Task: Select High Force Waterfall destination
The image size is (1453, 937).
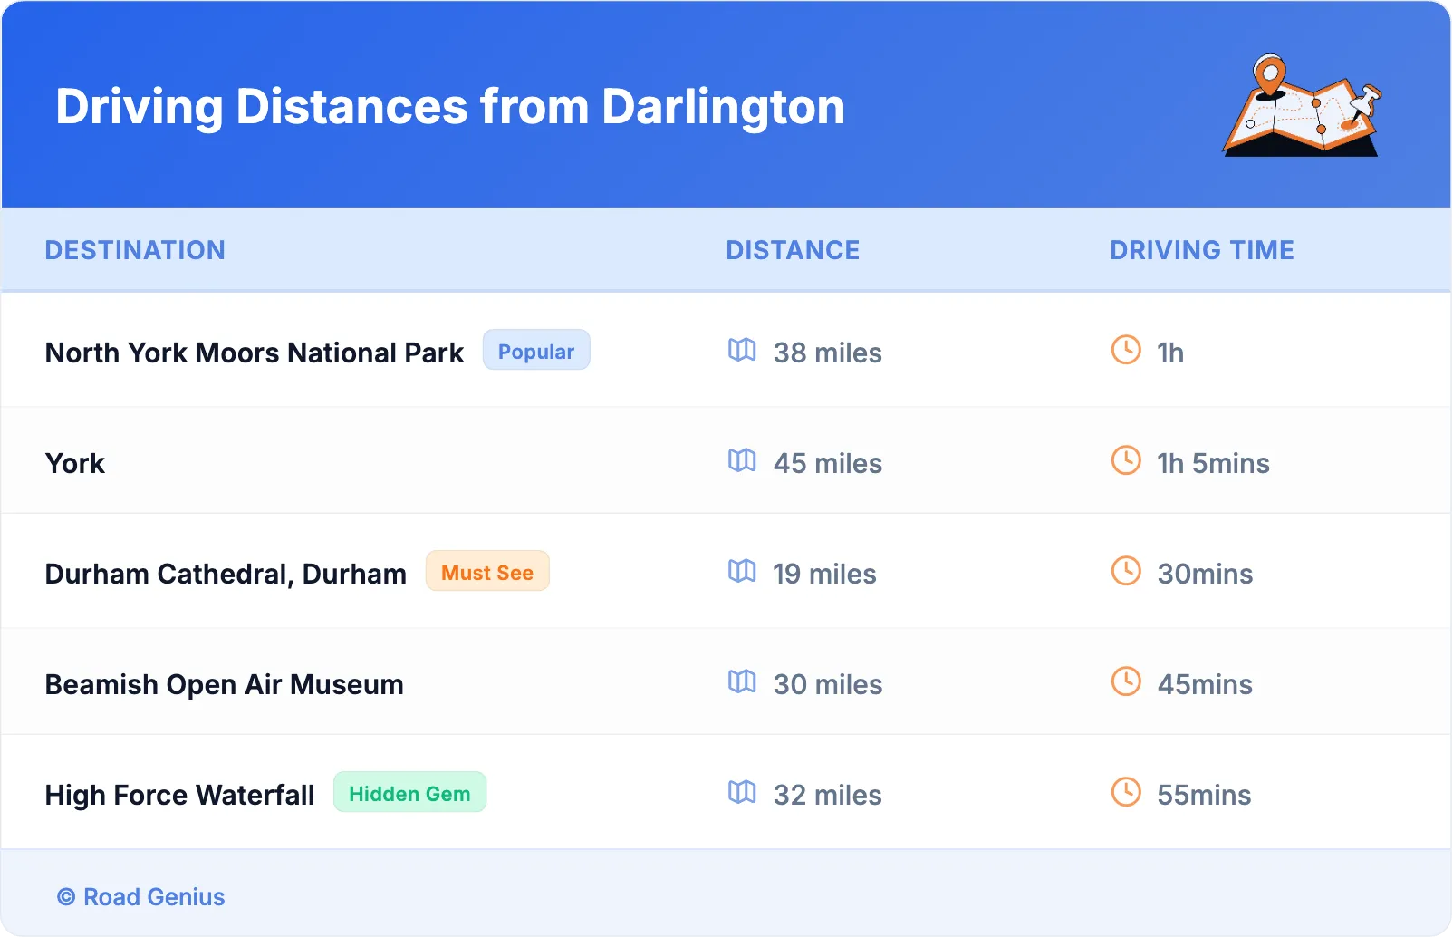Action: pyautogui.click(x=179, y=795)
